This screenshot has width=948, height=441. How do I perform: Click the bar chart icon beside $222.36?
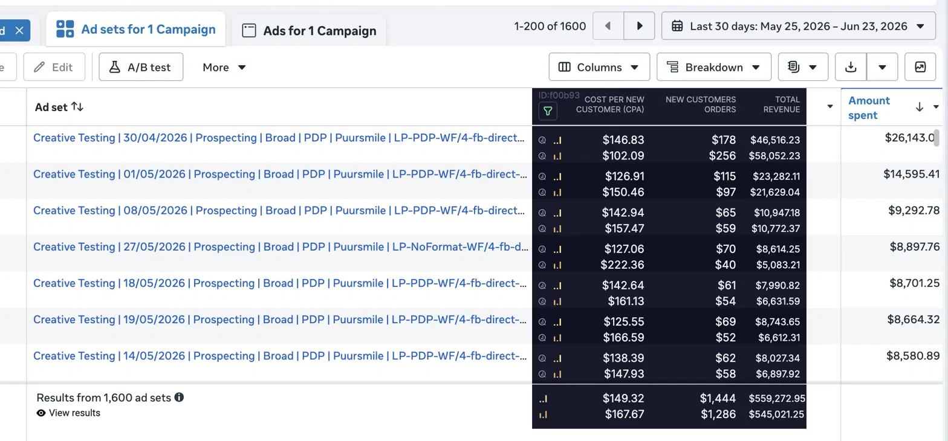(x=557, y=265)
